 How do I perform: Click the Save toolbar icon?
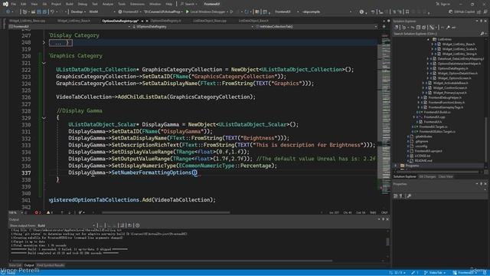tap(39, 12)
